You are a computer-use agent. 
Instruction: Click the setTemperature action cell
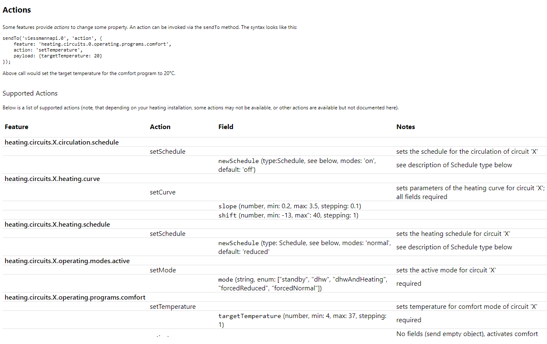tap(173, 307)
